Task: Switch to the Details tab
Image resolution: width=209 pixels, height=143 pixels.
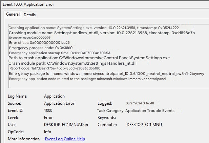Action: [x=29, y=15]
